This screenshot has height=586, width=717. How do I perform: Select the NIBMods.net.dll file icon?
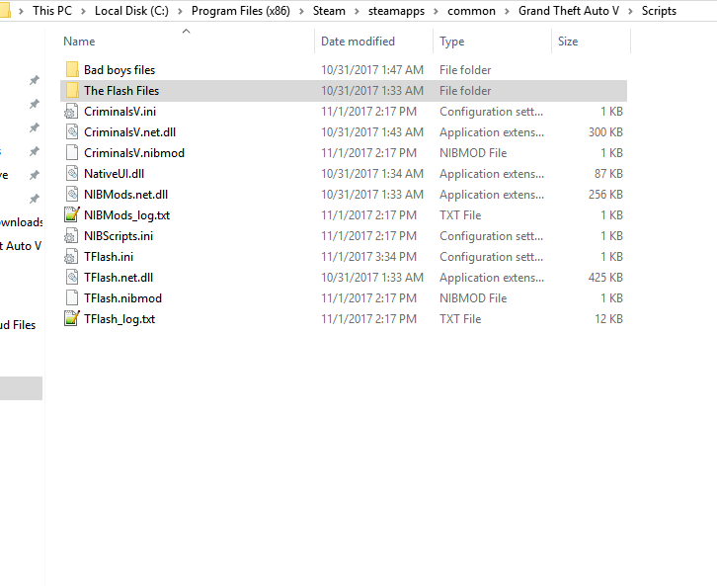tap(71, 194)
